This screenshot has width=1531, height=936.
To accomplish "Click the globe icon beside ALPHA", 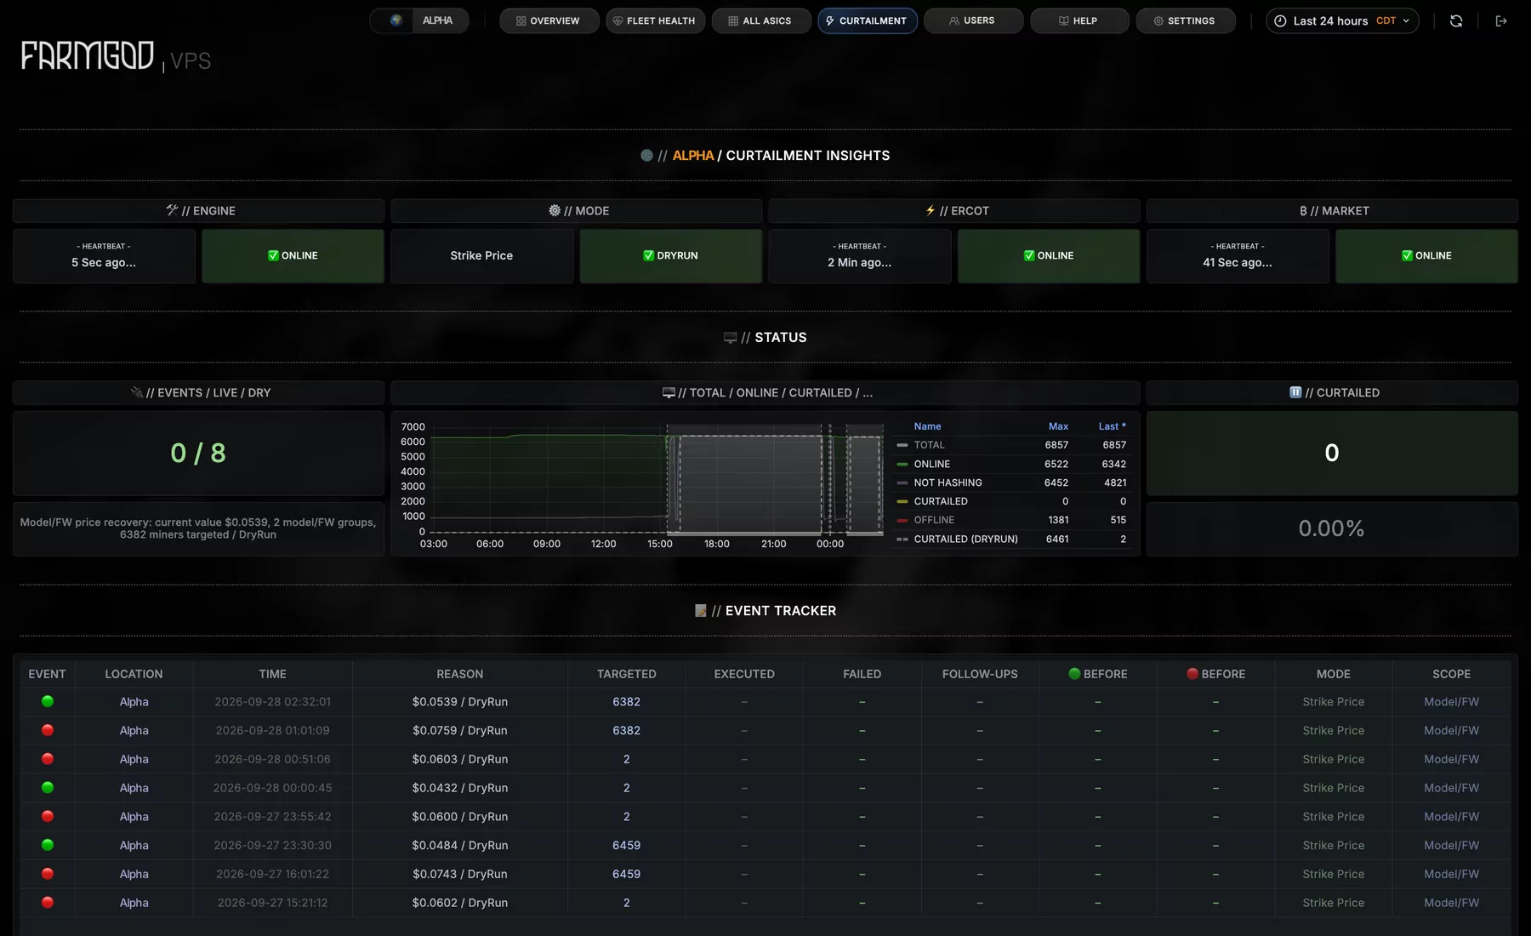I will [x=396, y=20].
